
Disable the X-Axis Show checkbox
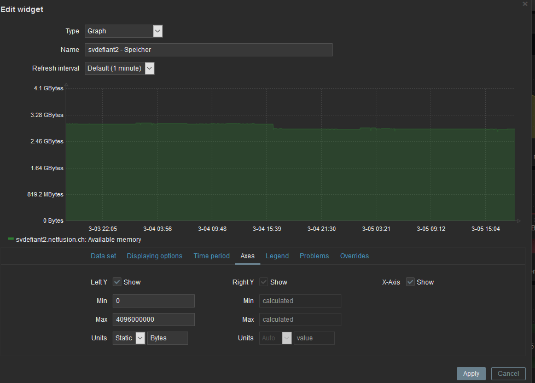tap(410, 282)
